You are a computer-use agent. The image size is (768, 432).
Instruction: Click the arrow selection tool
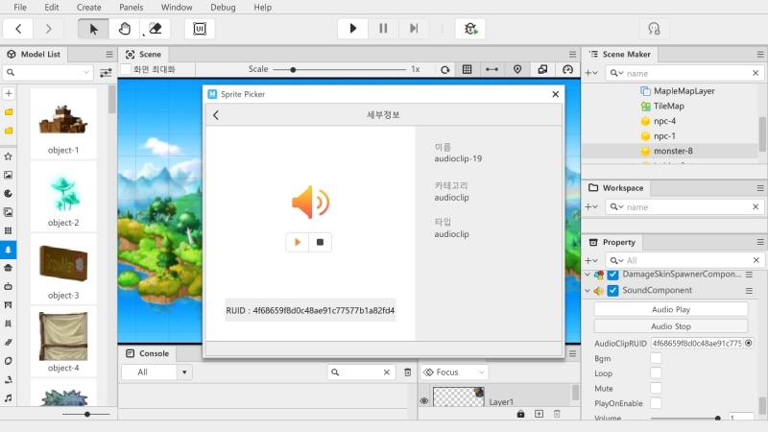pos(93,29)
